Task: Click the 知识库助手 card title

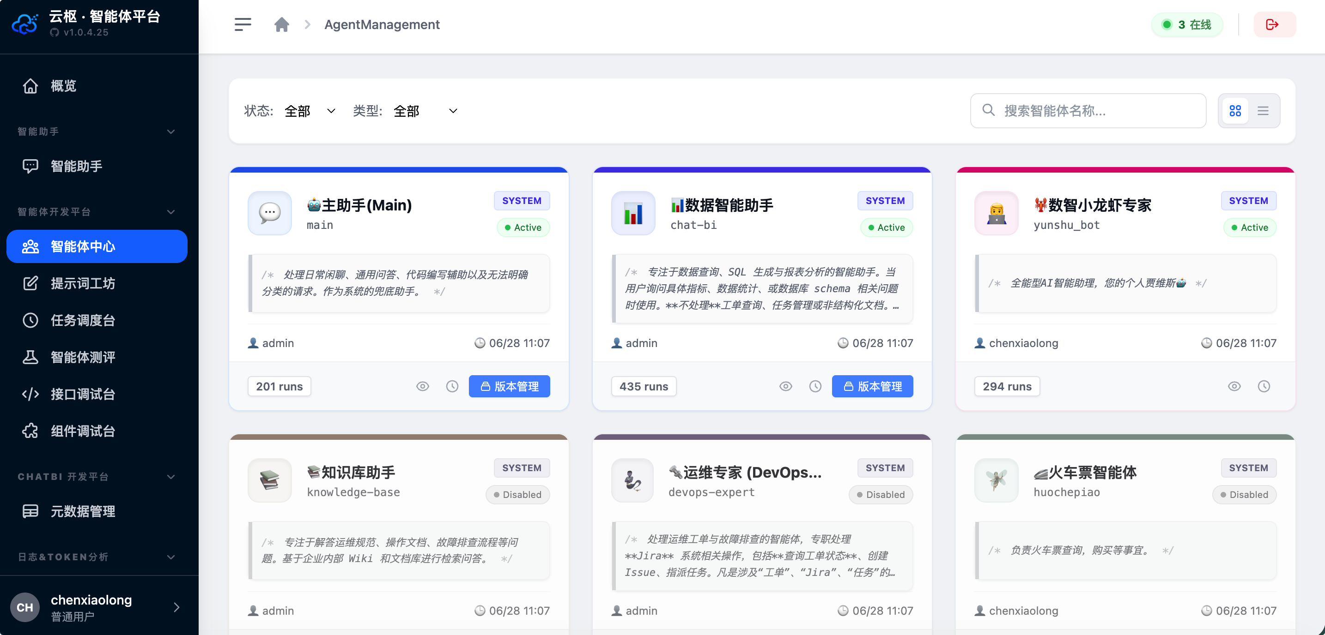Action: point(351,472)
